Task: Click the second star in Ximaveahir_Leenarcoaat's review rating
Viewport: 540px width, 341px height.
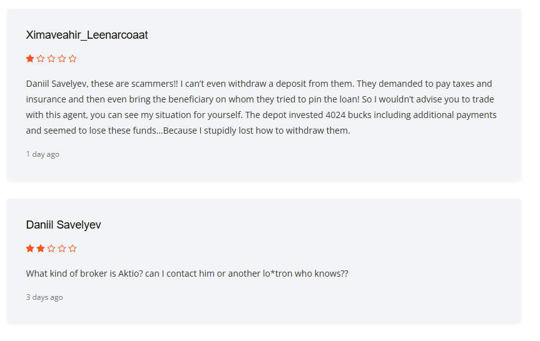Action: [x=41, y=59]
